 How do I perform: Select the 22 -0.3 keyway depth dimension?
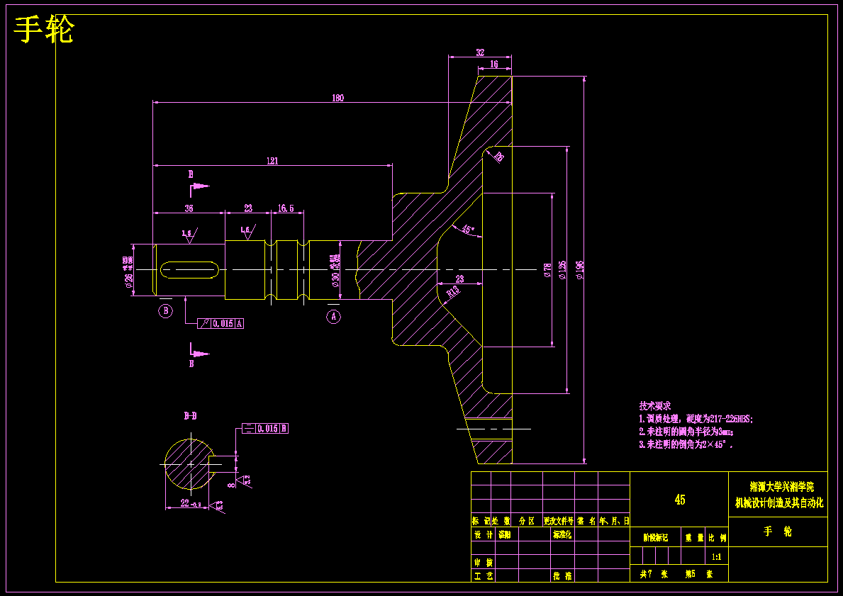coord(191,504)
